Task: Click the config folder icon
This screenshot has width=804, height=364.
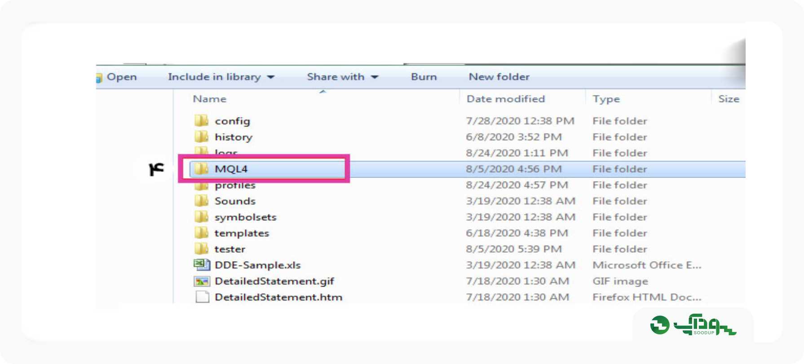Action: click(202, 120)
